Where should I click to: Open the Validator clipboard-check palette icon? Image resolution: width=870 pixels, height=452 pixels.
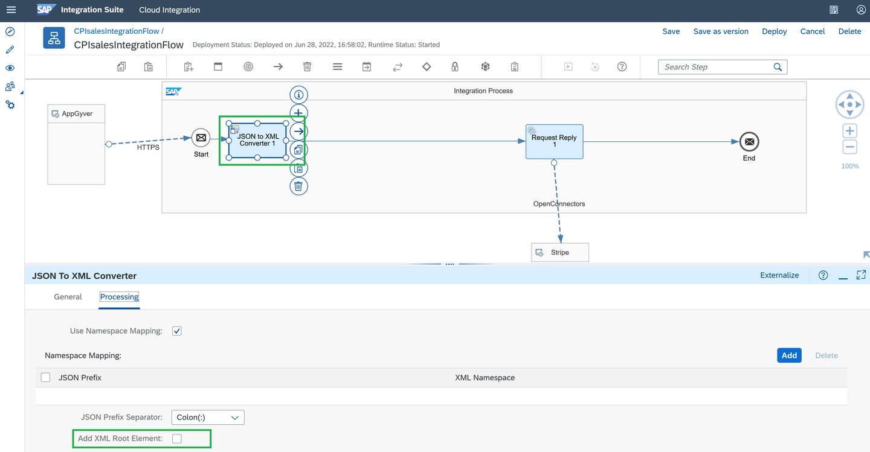tap(514, 67)
